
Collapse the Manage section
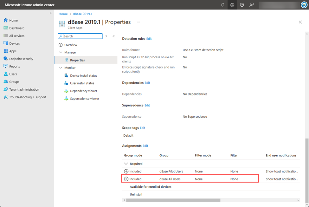(61, 52)
